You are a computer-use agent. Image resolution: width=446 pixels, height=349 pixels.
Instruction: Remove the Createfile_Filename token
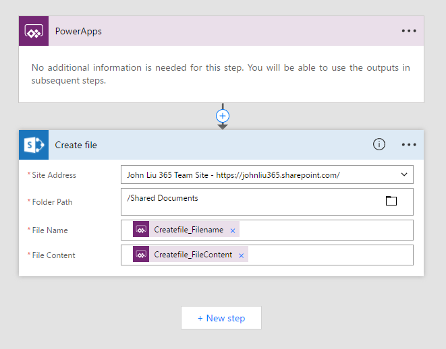pos(233,230)
